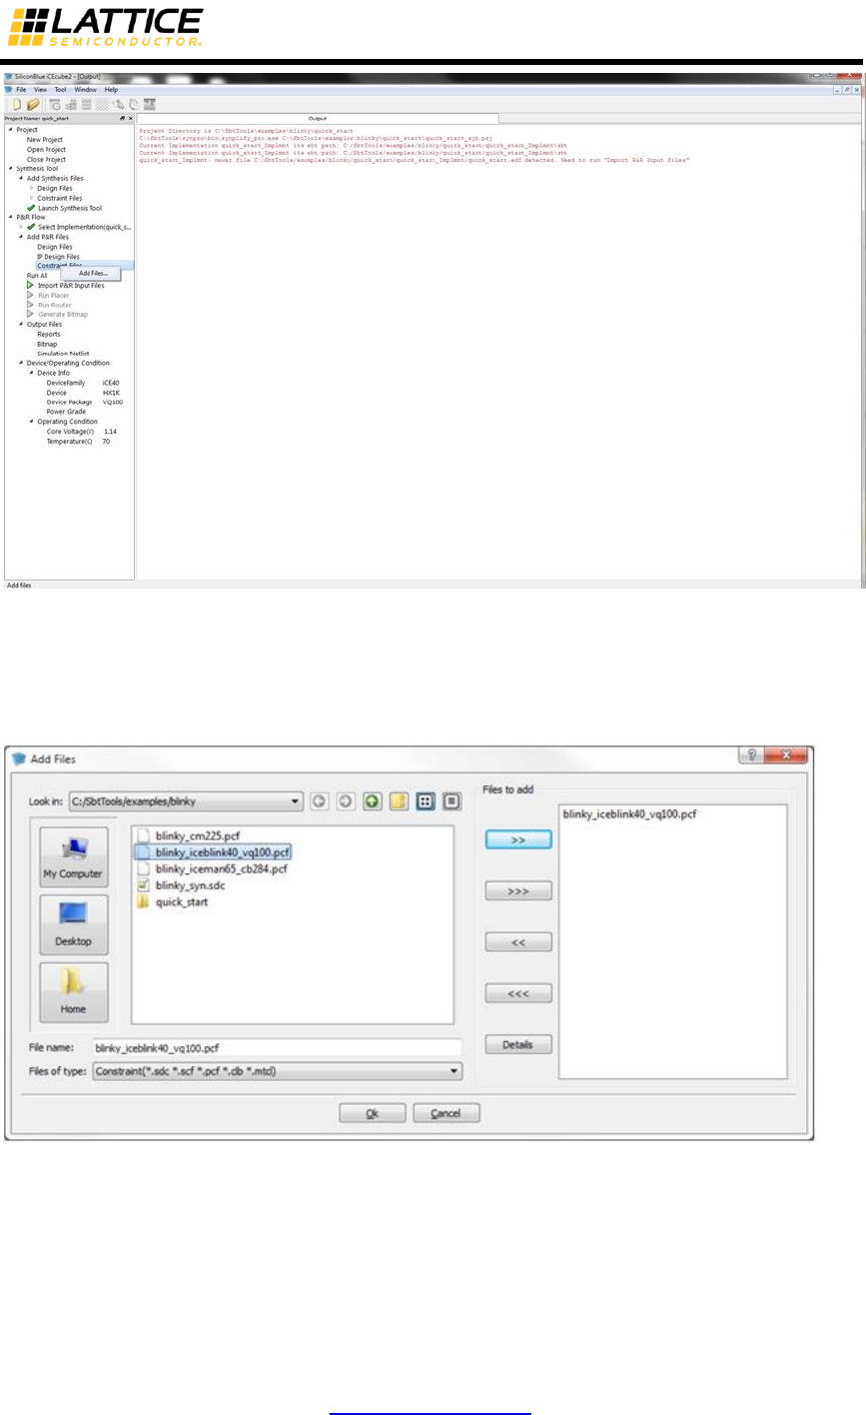Collapse the Operating Condition node

point(31,422)
